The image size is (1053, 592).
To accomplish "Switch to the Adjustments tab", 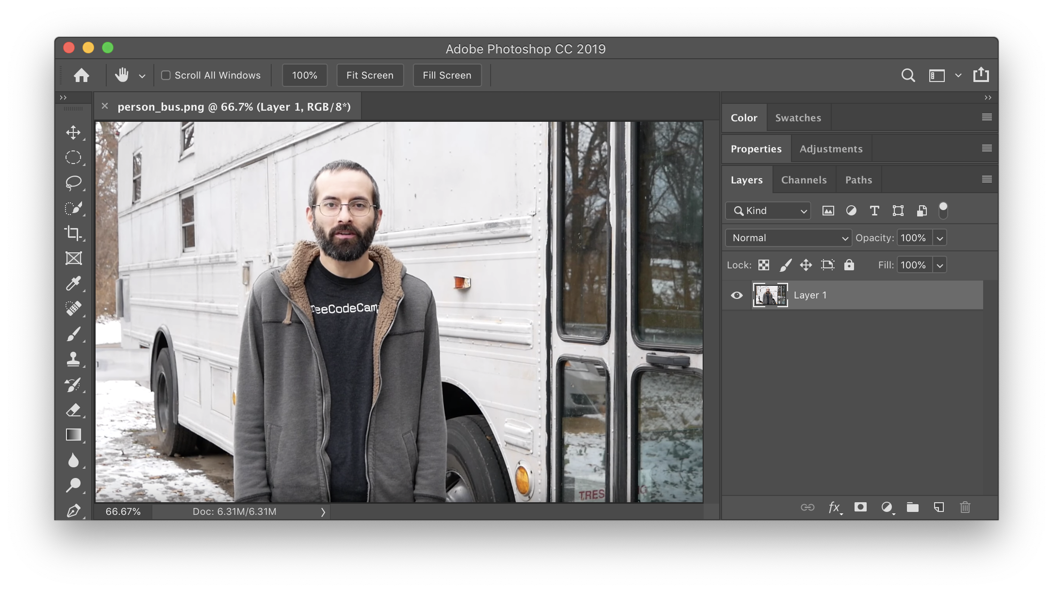I will (x=831, y=149).
